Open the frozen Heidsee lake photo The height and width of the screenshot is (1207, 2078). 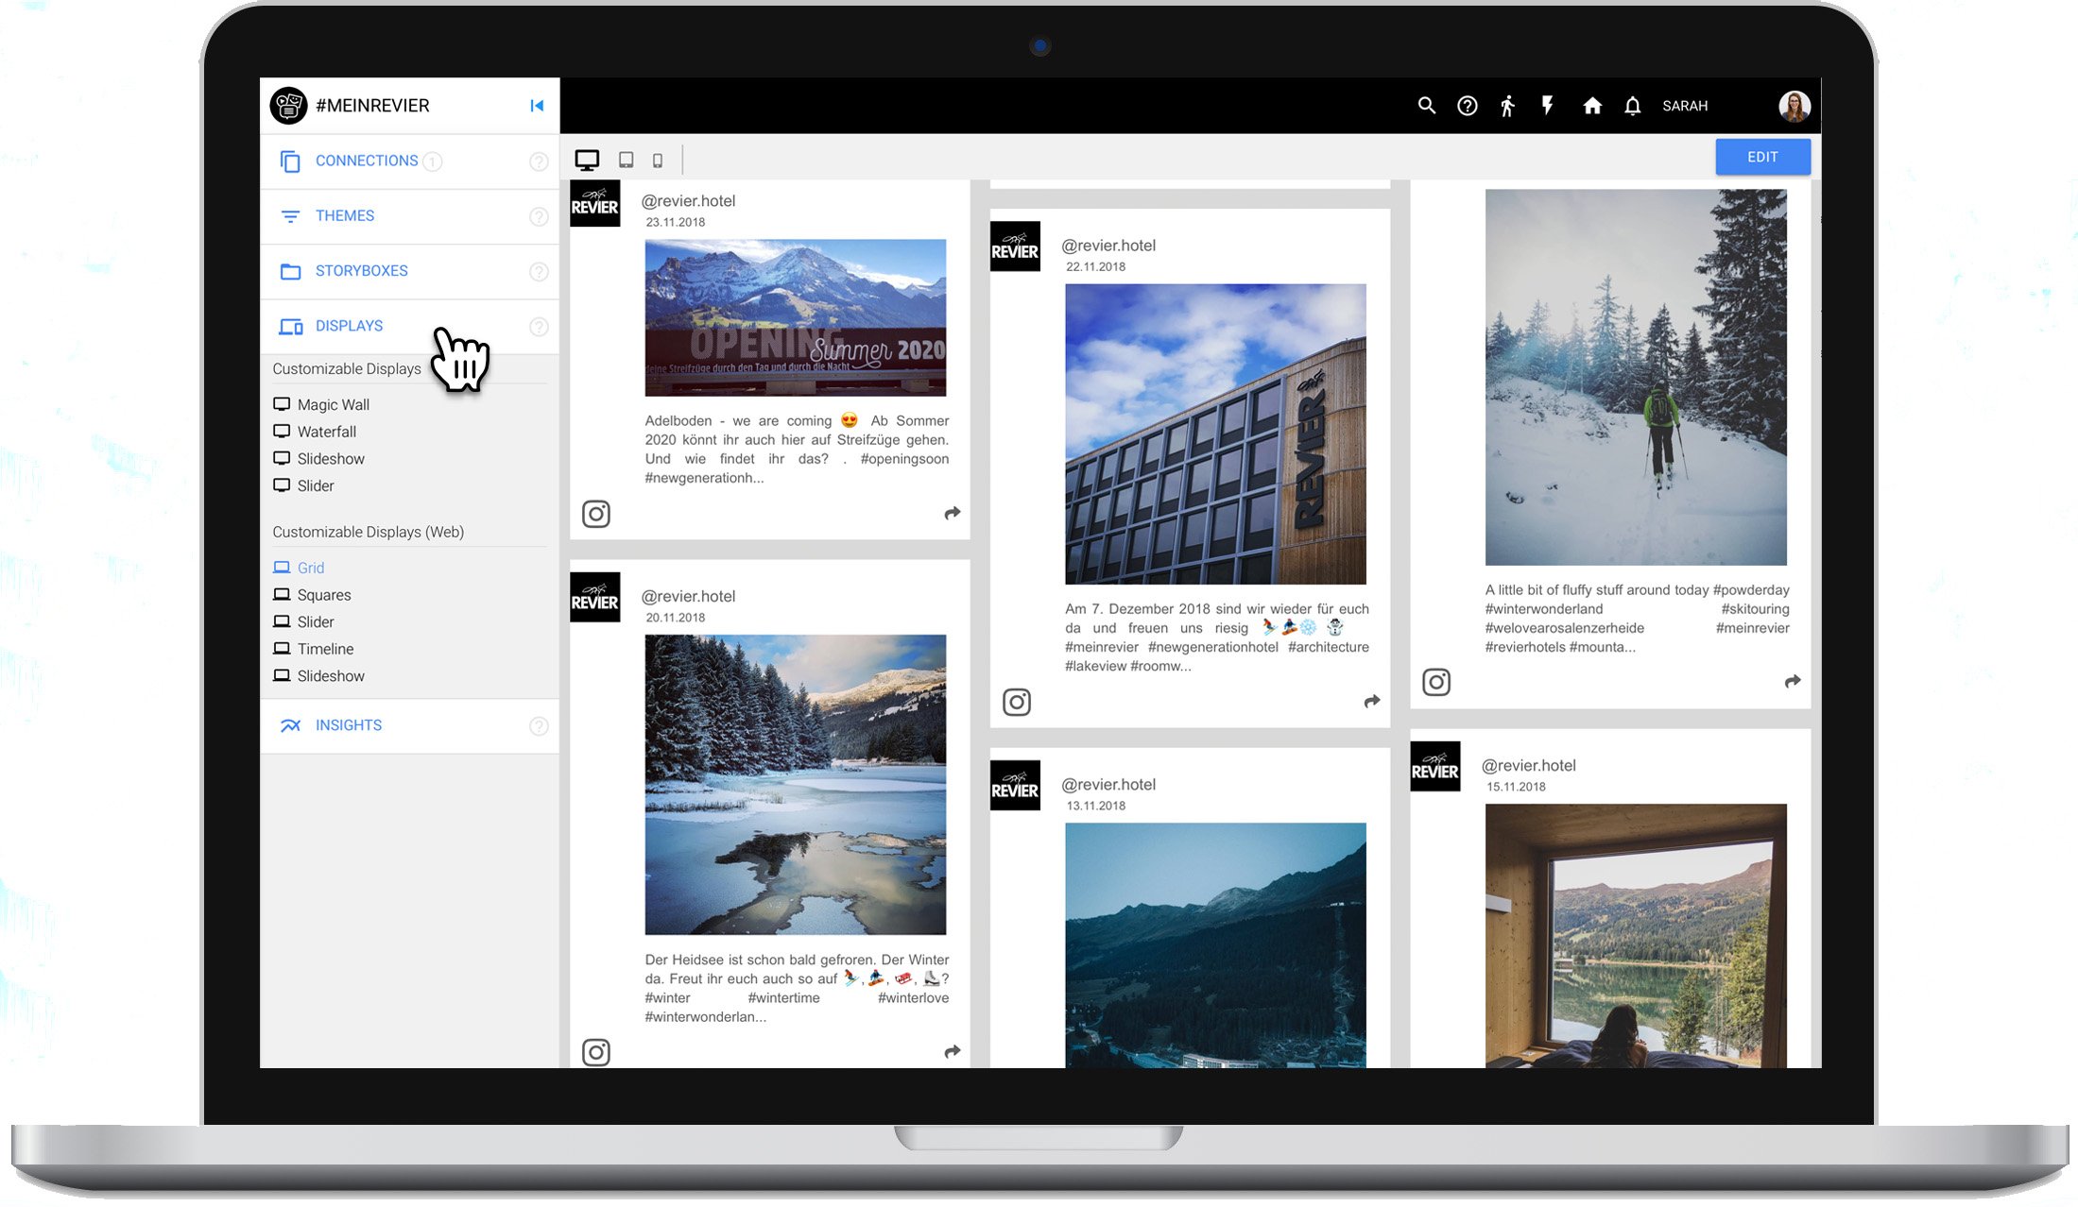[795, 785]
